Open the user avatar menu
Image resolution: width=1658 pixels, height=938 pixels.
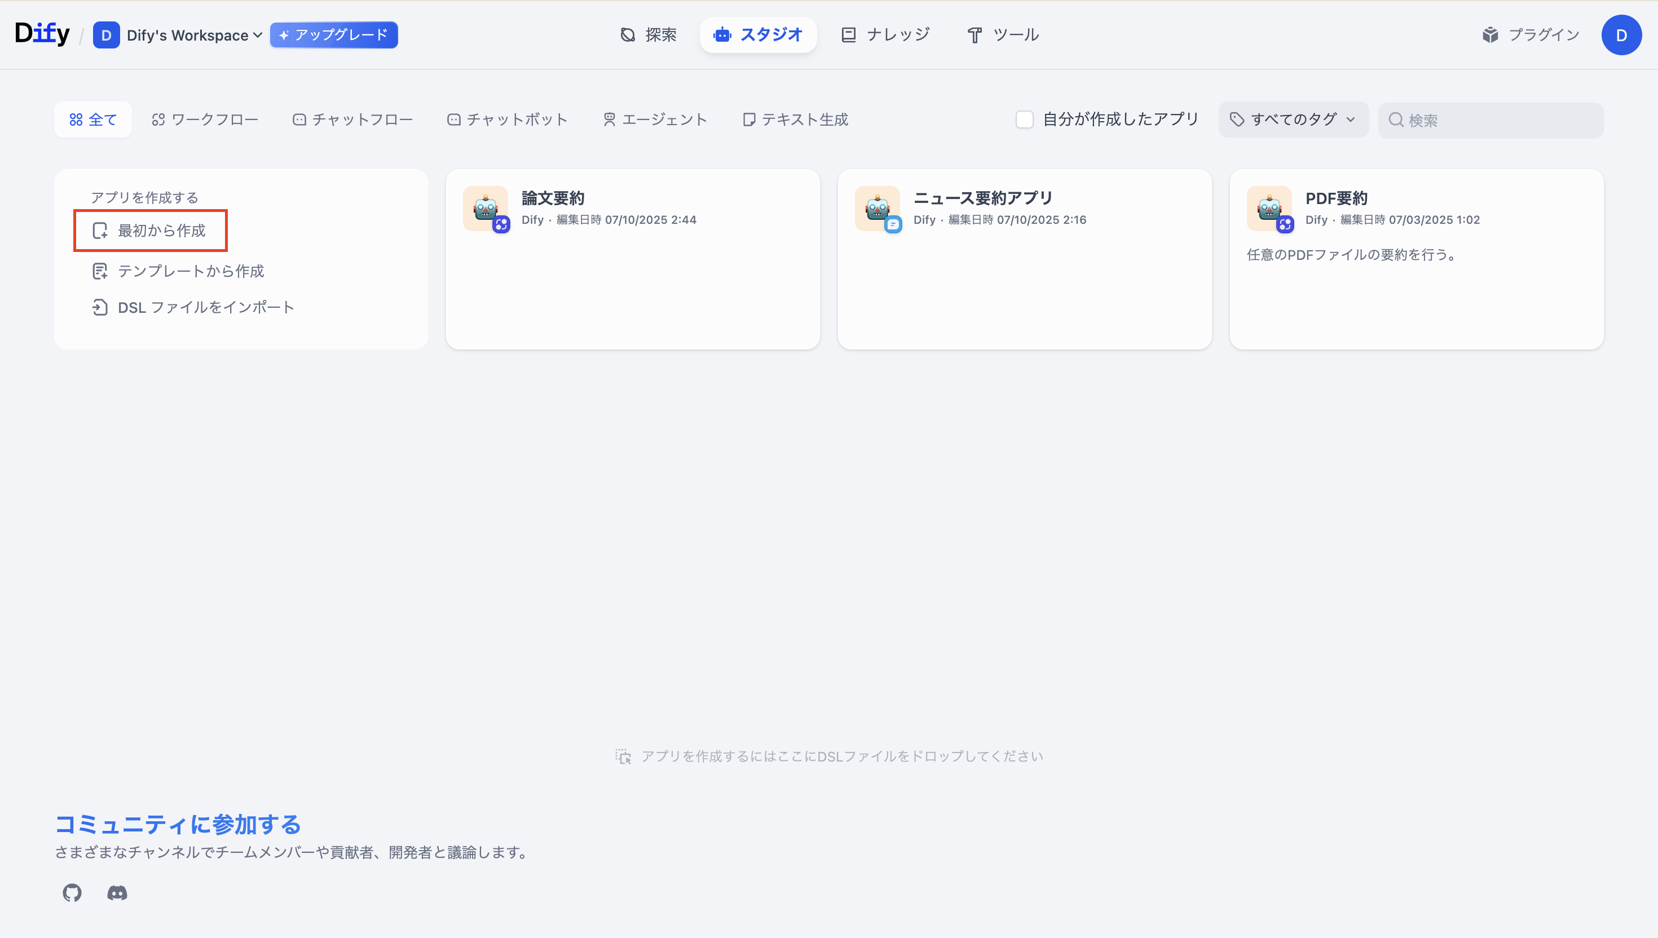(x=1622, y=35)
